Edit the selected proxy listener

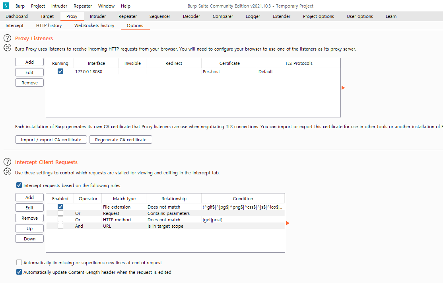[x=29, y=72]
